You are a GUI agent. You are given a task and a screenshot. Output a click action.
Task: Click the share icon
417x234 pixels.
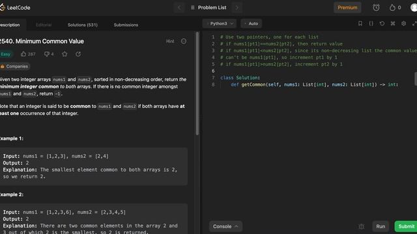pos(78,54)
